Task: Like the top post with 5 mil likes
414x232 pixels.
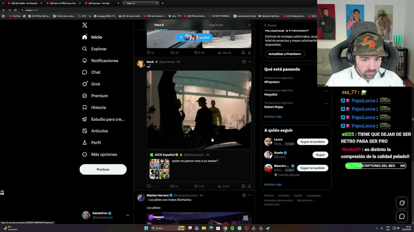Action: point(199,53)
